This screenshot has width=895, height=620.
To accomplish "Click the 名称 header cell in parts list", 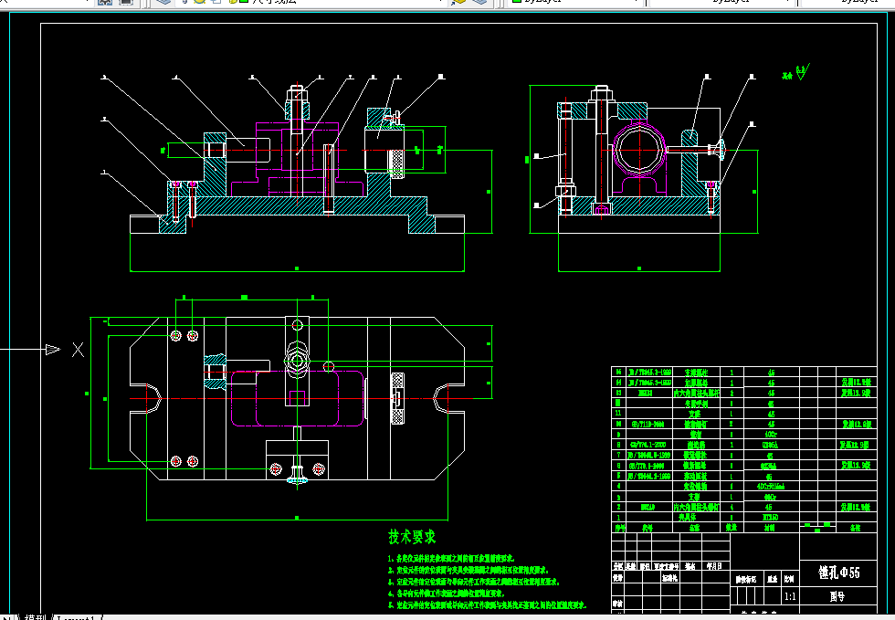I will (694, 528).
